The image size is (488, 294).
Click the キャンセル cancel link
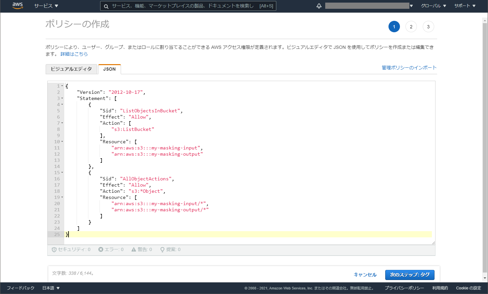pyautogui.click(x=365, y=275)
